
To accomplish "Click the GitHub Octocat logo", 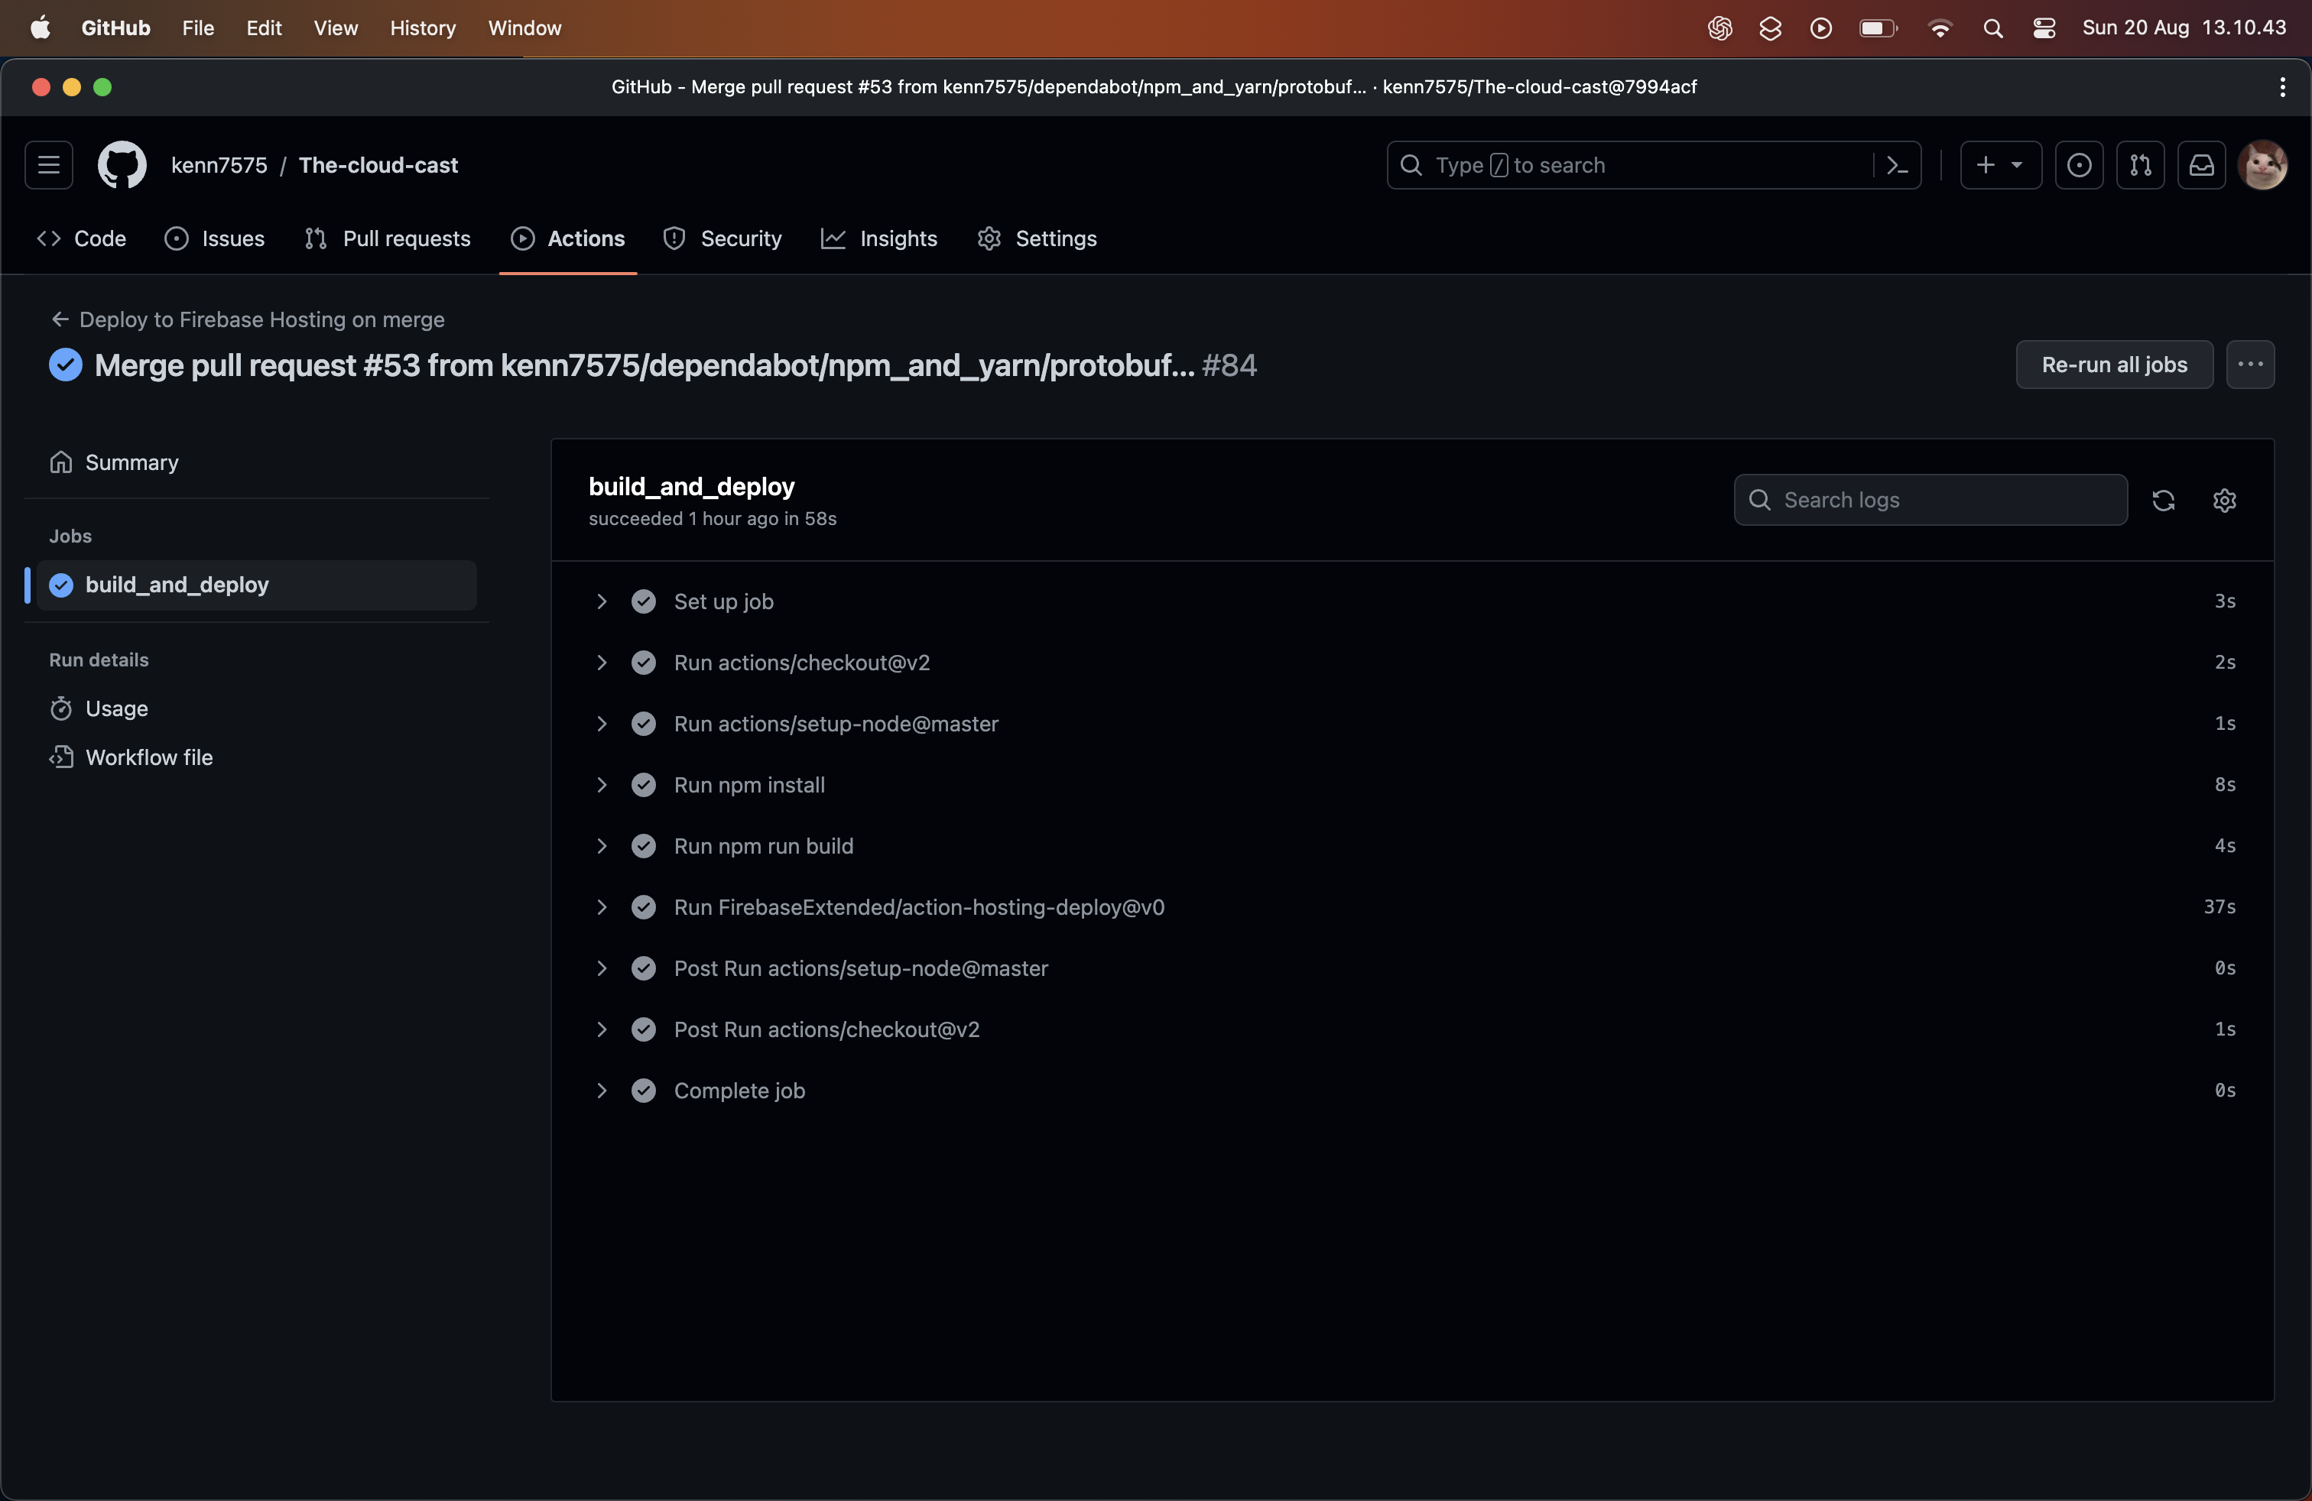I will (x=122, y=165).
